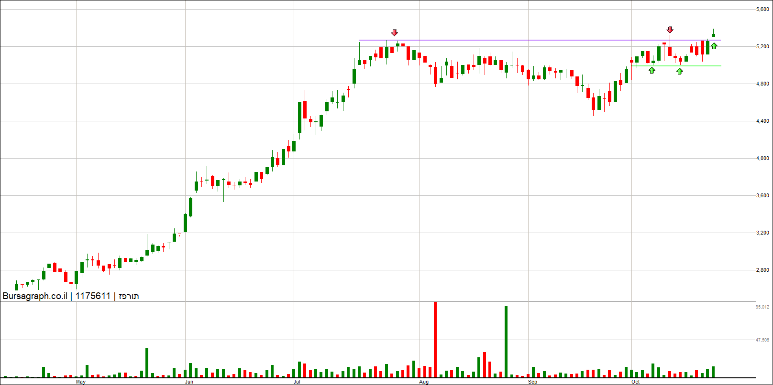Click the 3,200 price axis label
Screen dimensions: 773x385
[x=763, y=233]
